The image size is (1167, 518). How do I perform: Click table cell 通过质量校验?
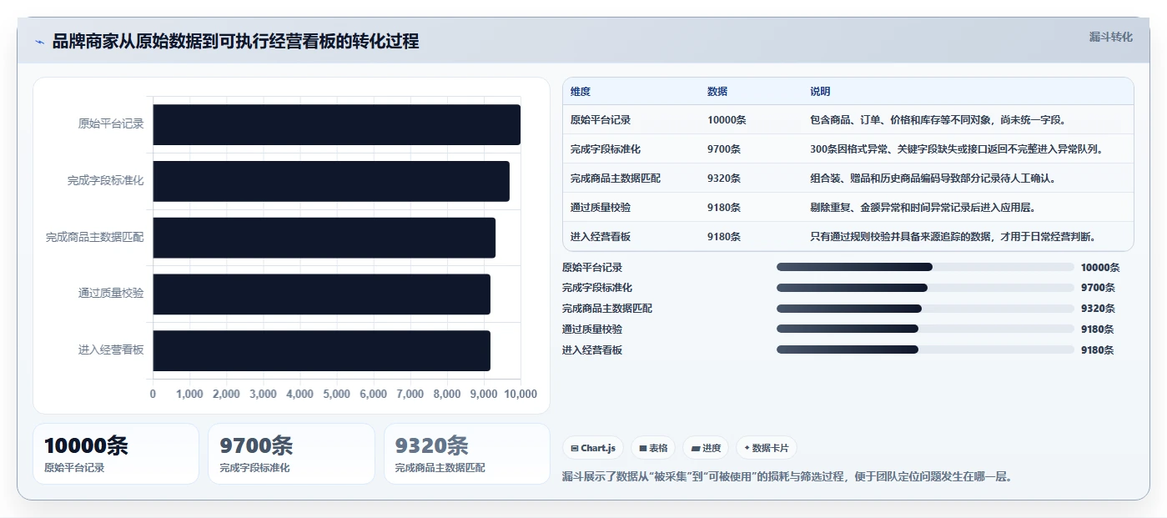pos(601,208)
